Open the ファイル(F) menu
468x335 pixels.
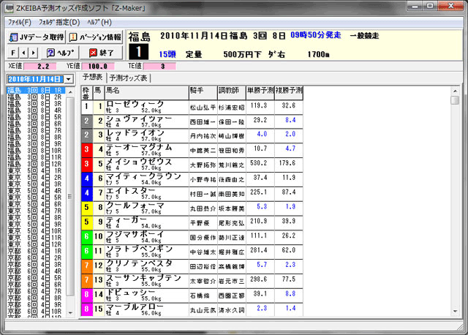tap(20, 23)
